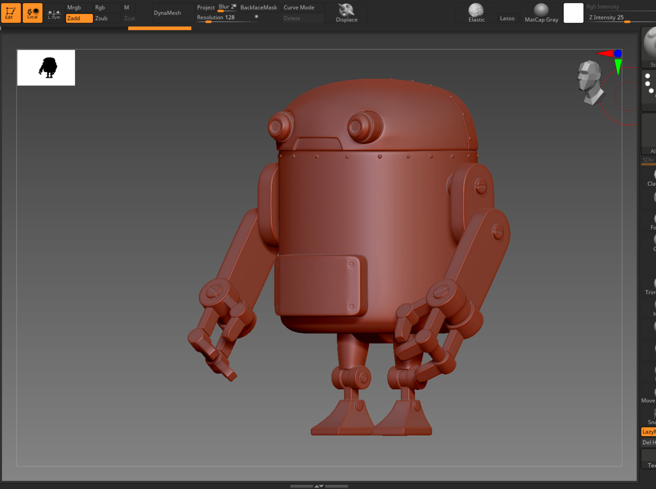Click the Delete label under Curve Mode
Image resolution: width=656 pixels, height=489 pixels.
point(303,18)
